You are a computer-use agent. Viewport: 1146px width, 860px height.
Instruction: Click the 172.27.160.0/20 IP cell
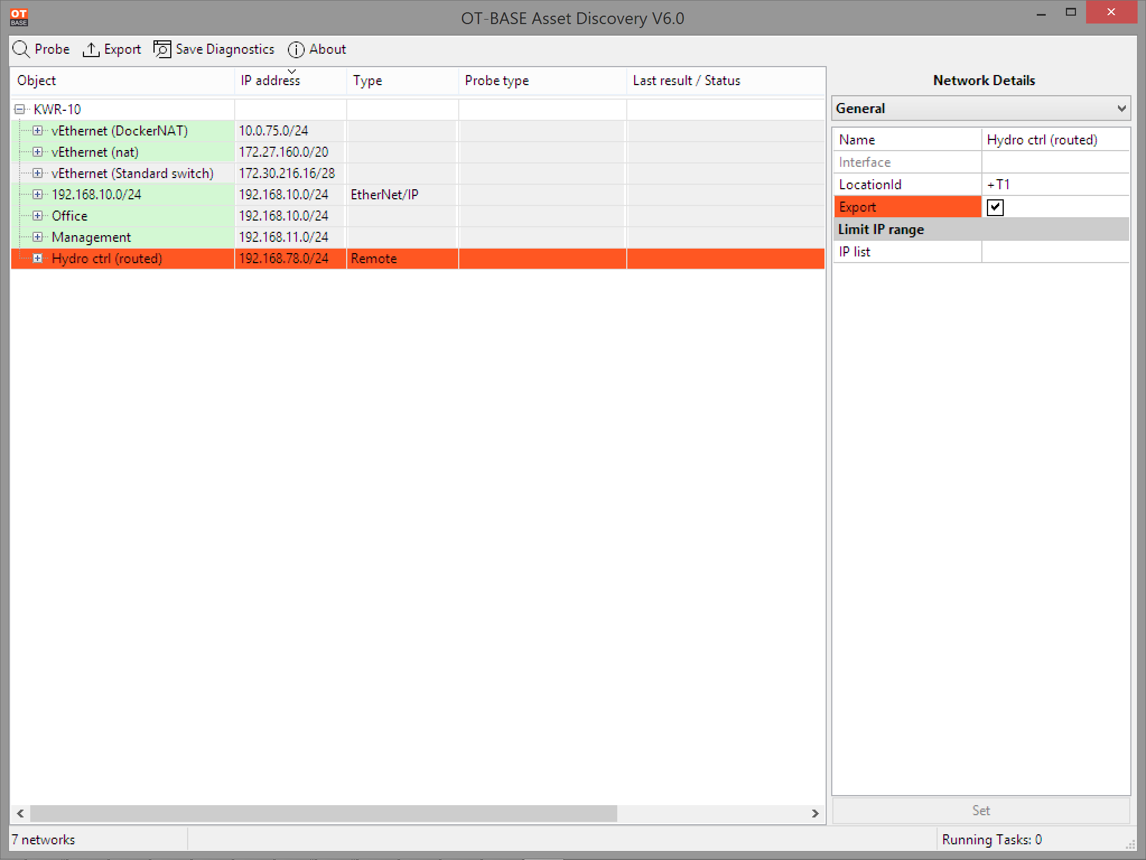coord(291,152)
